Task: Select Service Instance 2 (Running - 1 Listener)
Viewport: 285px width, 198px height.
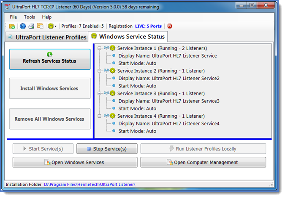Action: [161, 71]
